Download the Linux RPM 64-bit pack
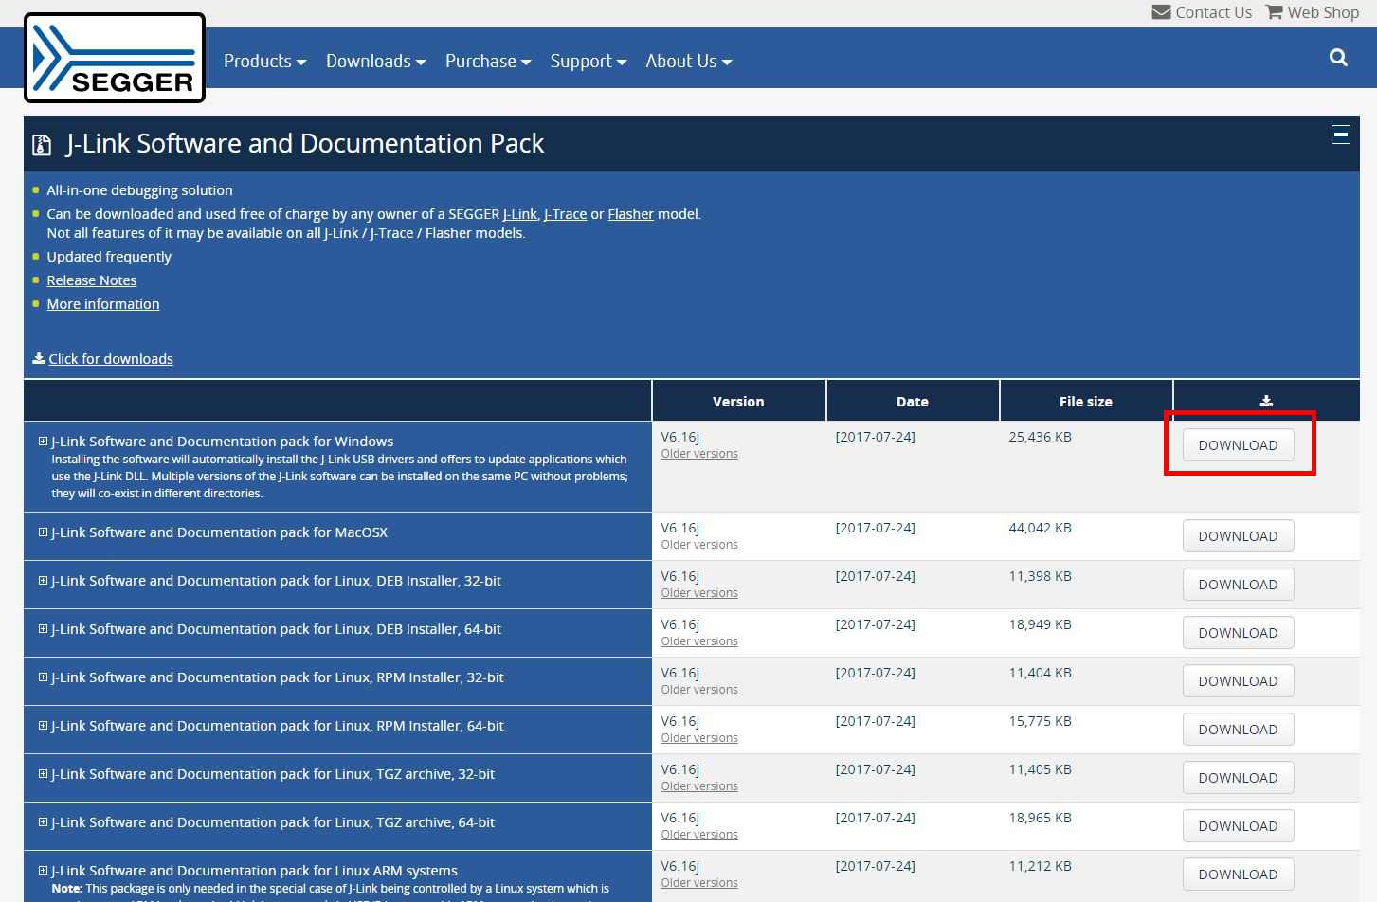Screen dimensions: 1377x902 click(x=1238, y=730)
